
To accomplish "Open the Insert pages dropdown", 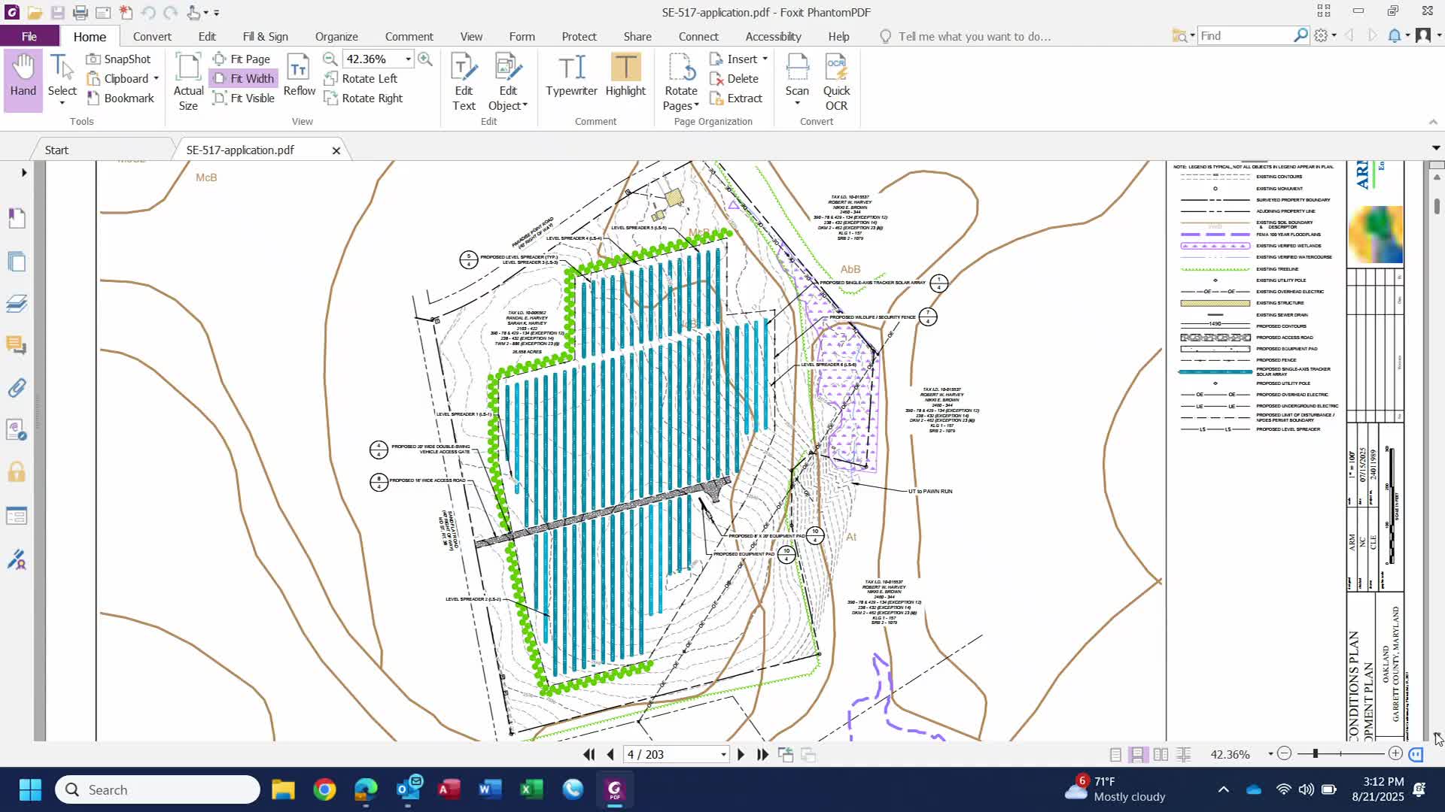I will [x=765, y=59].
